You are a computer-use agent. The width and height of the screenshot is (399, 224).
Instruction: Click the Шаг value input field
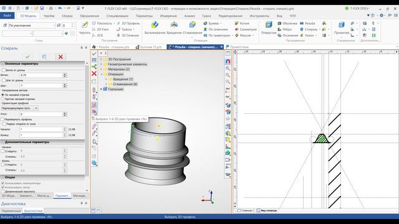coord(41,86)
